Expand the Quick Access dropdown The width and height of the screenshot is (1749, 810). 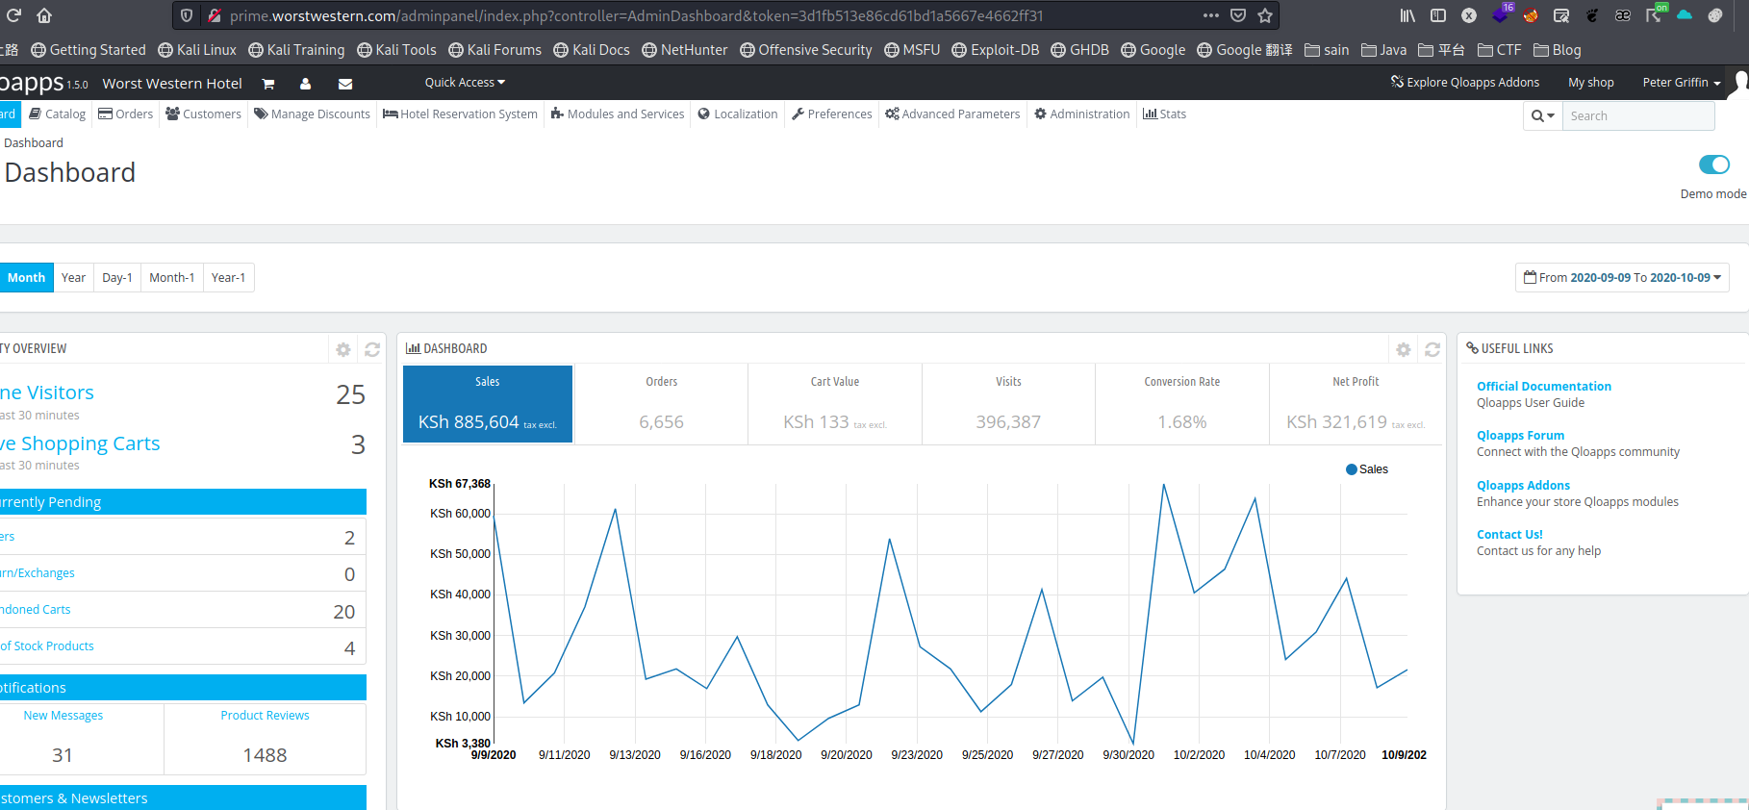click(465, 83)
